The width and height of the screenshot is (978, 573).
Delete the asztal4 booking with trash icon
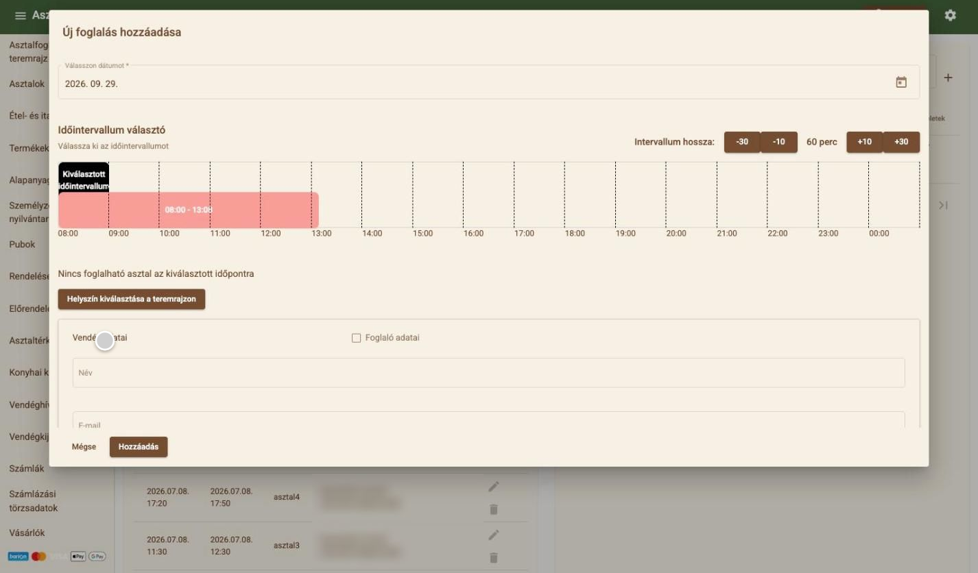tap(494, 509)
